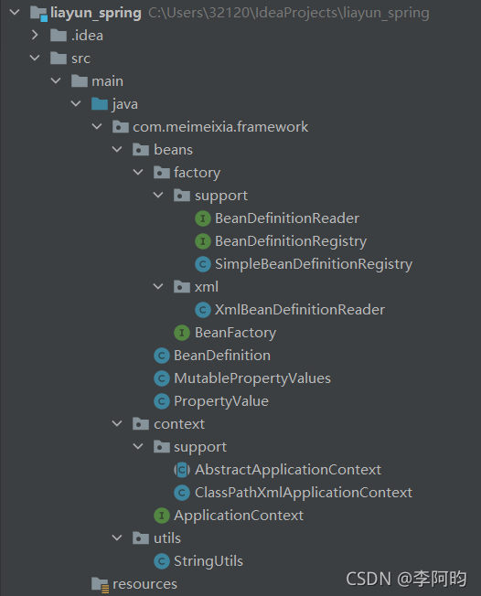Click the src folder icon
The height and width of the screenshot is (596, 481).
coord(59,59)
